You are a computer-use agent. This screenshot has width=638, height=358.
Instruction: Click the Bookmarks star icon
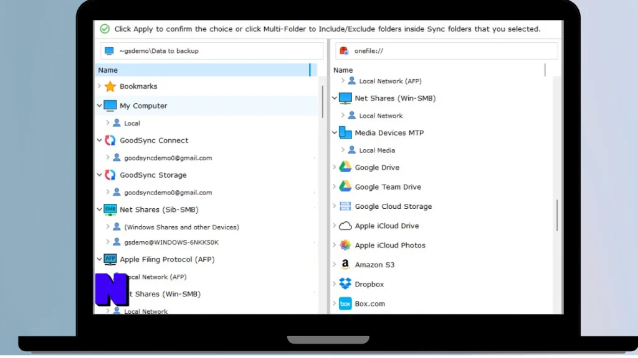point(110,86)
